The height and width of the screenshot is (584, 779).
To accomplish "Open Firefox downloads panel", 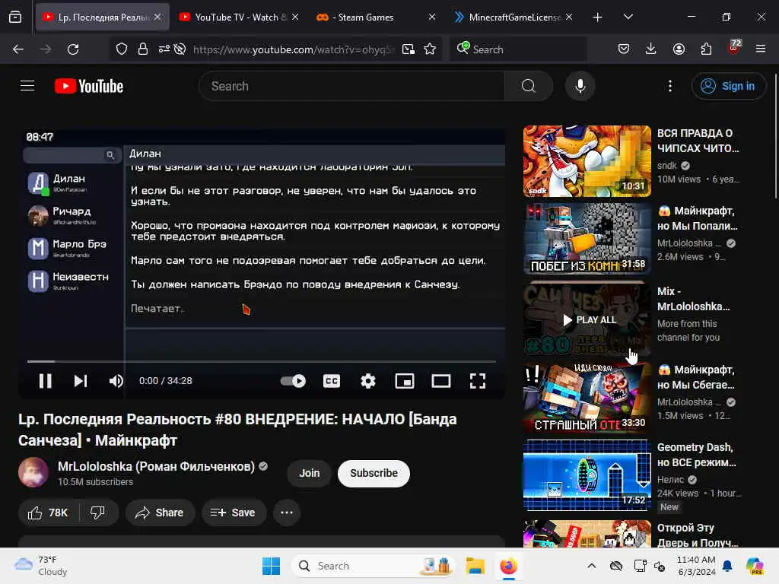I will [x=651, y=49].
